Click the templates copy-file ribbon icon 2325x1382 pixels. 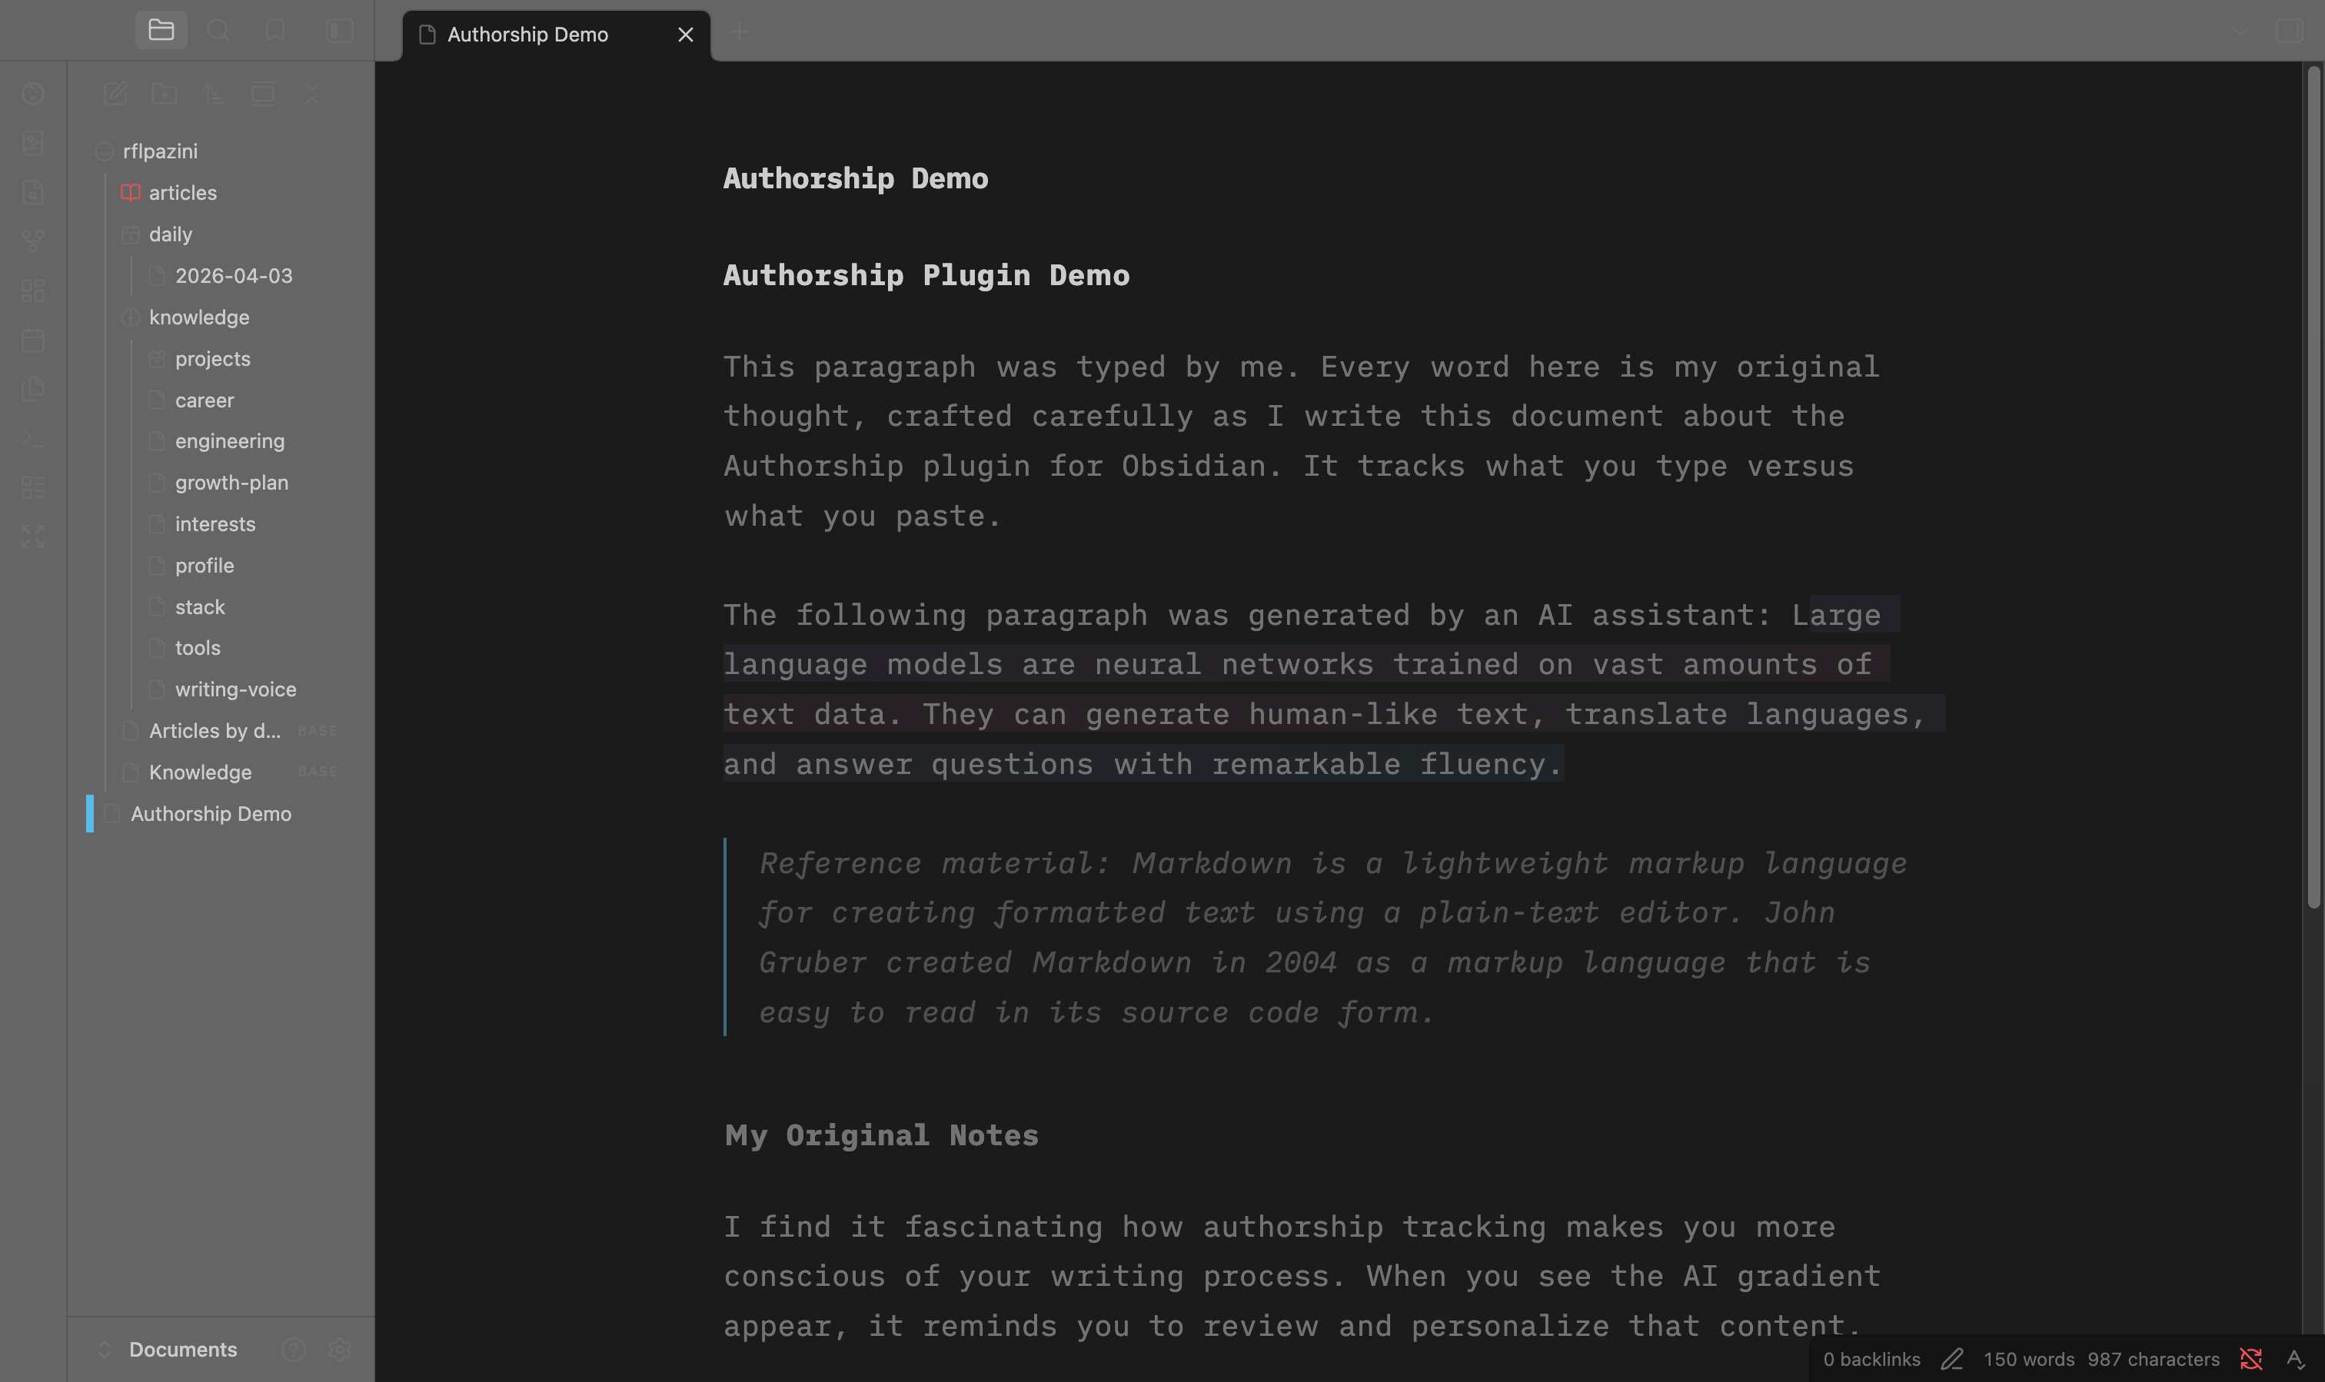tap(34, 388)
